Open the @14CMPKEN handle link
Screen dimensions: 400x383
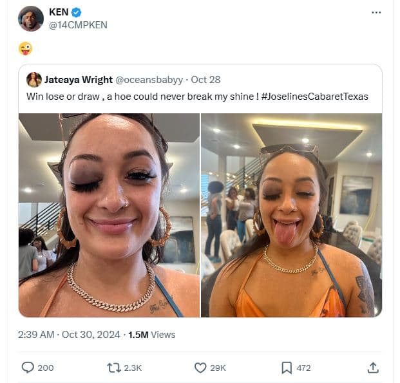coord(78,25)
